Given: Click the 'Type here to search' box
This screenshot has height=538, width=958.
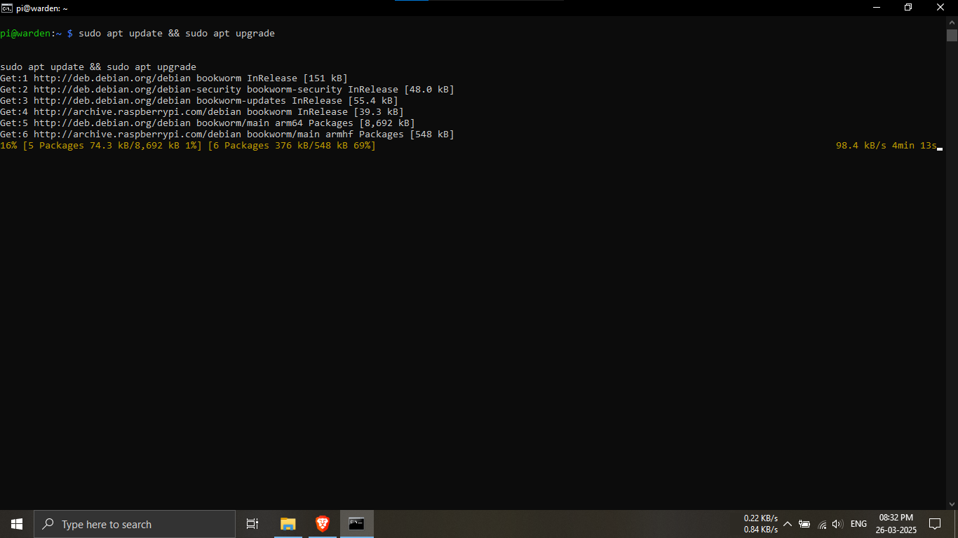Looking at the screenshot, I should tap(135, 524).
